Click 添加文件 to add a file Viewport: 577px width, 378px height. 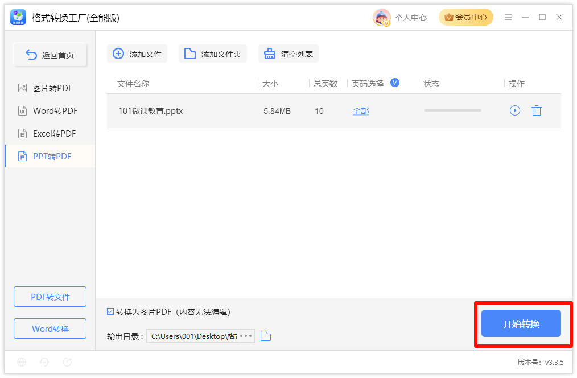pos(137,54)
